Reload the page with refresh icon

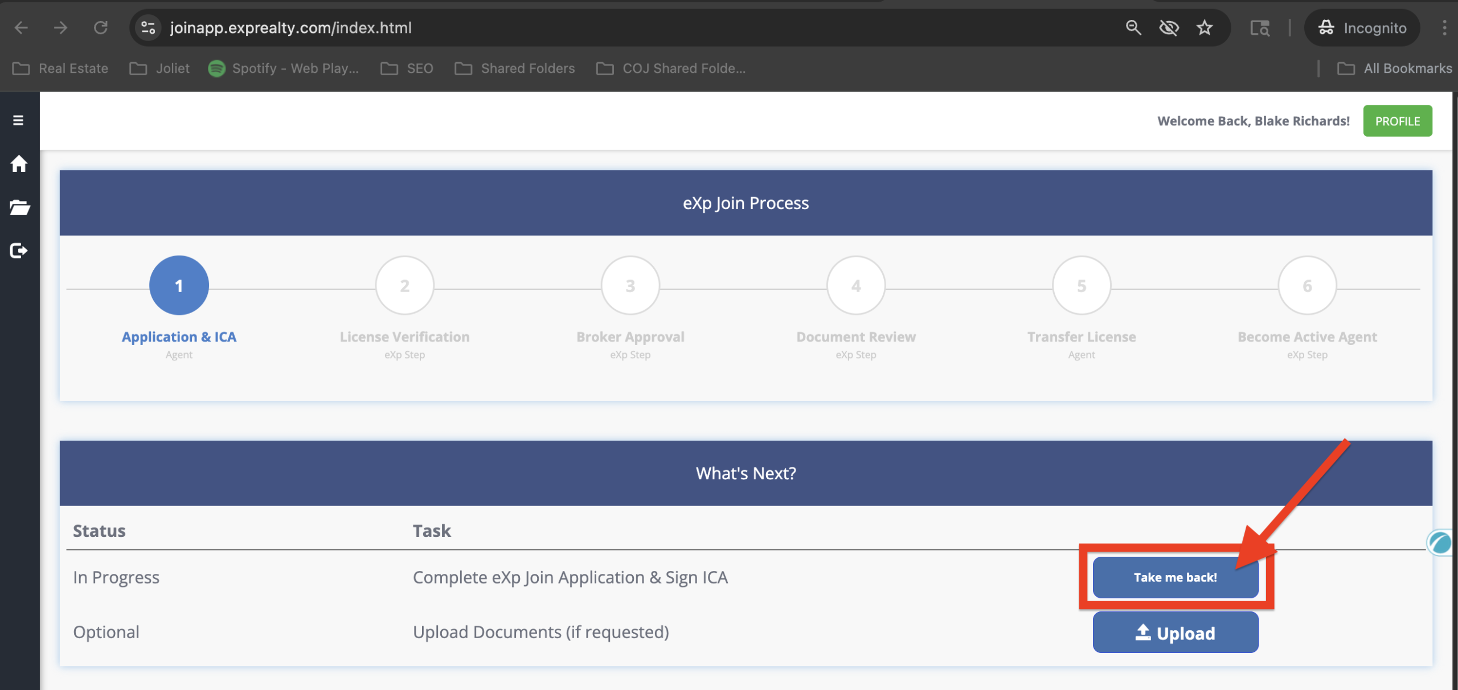(101, 27)
